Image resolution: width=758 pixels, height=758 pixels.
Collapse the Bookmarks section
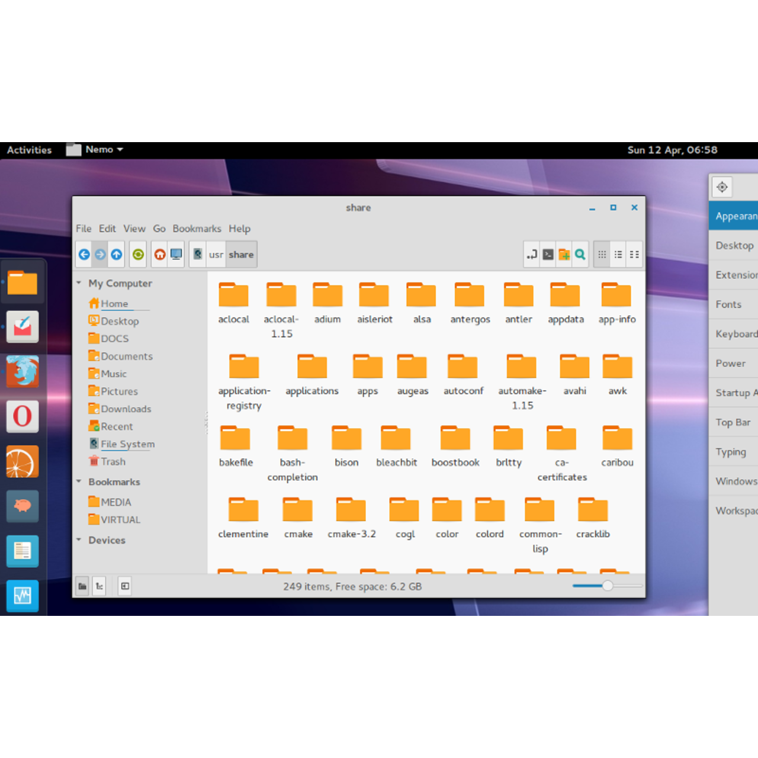78,481
